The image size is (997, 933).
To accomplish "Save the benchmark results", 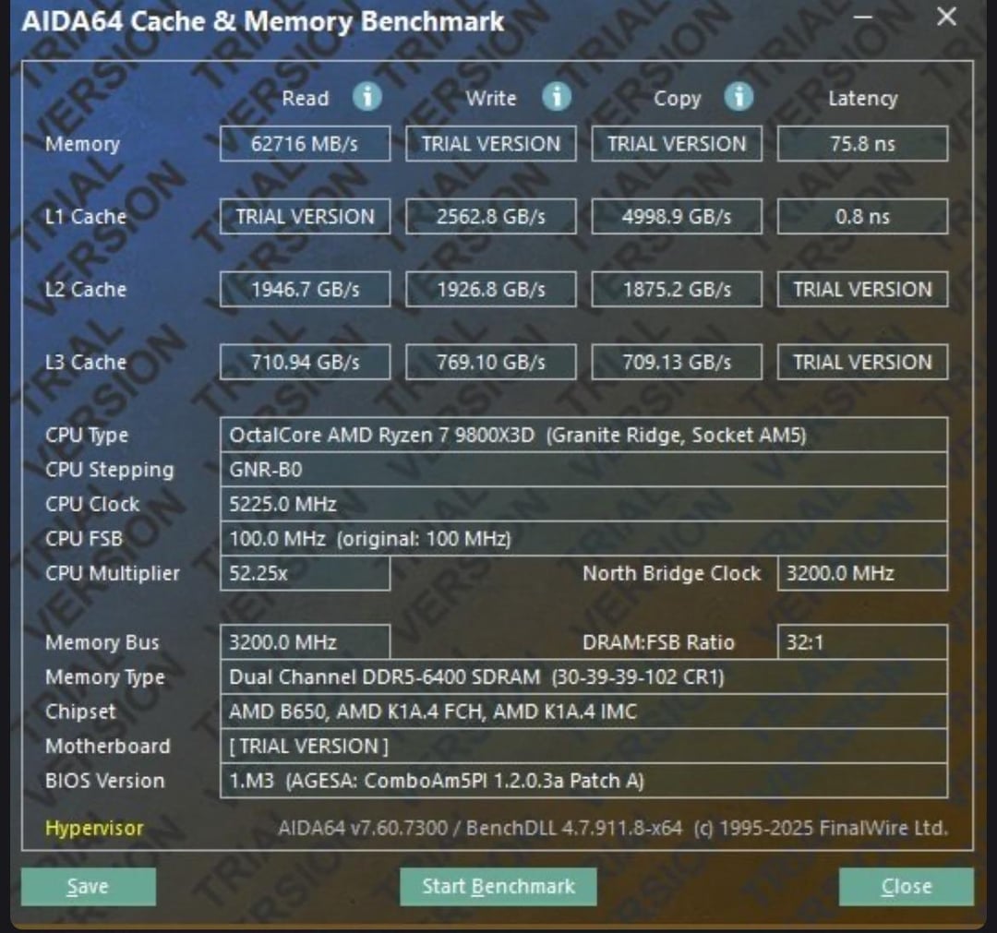I will [89, 887].
